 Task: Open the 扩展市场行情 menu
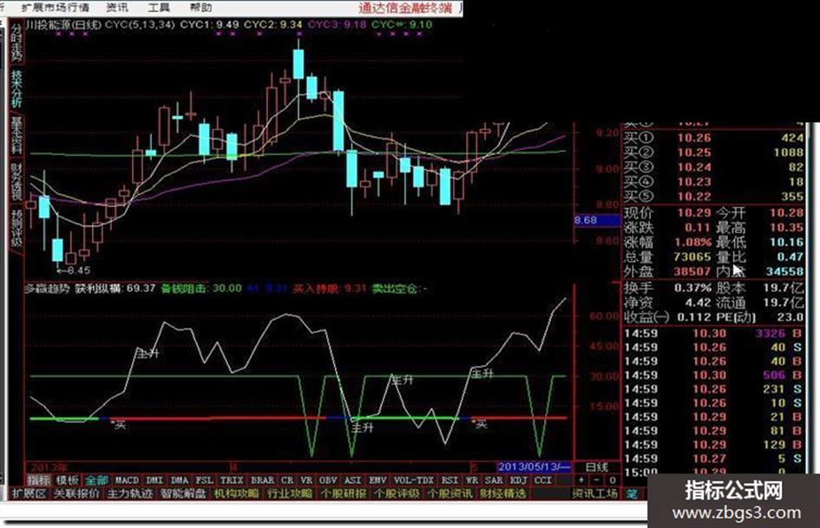click(x=56, y=7)
